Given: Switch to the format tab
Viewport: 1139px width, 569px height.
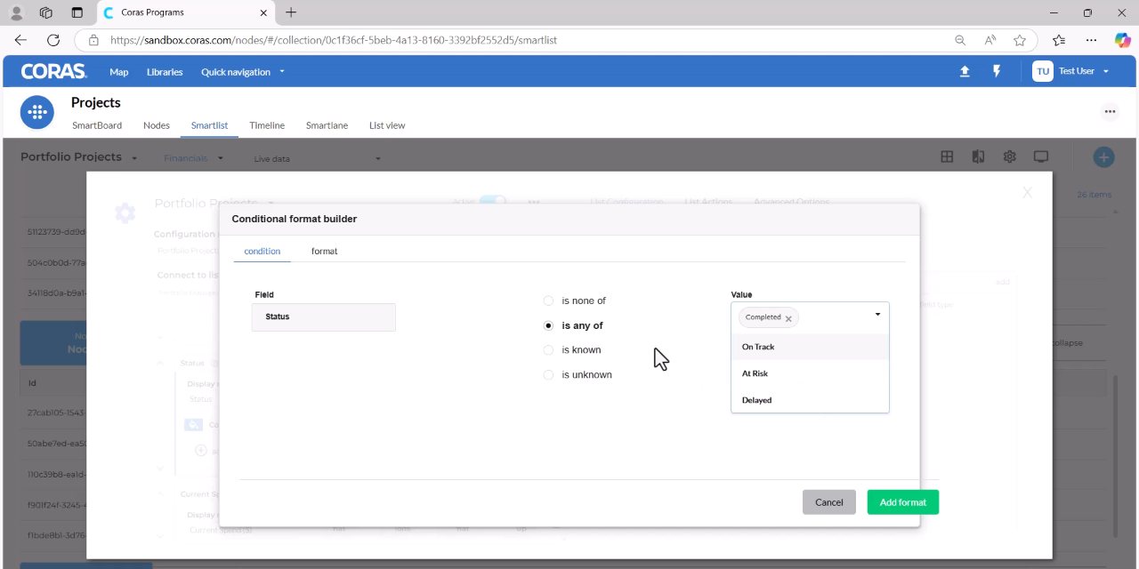Looking at the screenshot, I should point(324,252).
